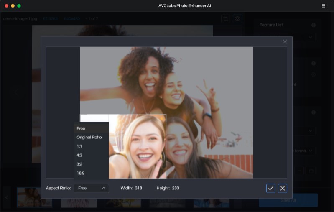Viewport: 334px width, 212px height.
Task: Click the Save All button
Action: (288, 200)
